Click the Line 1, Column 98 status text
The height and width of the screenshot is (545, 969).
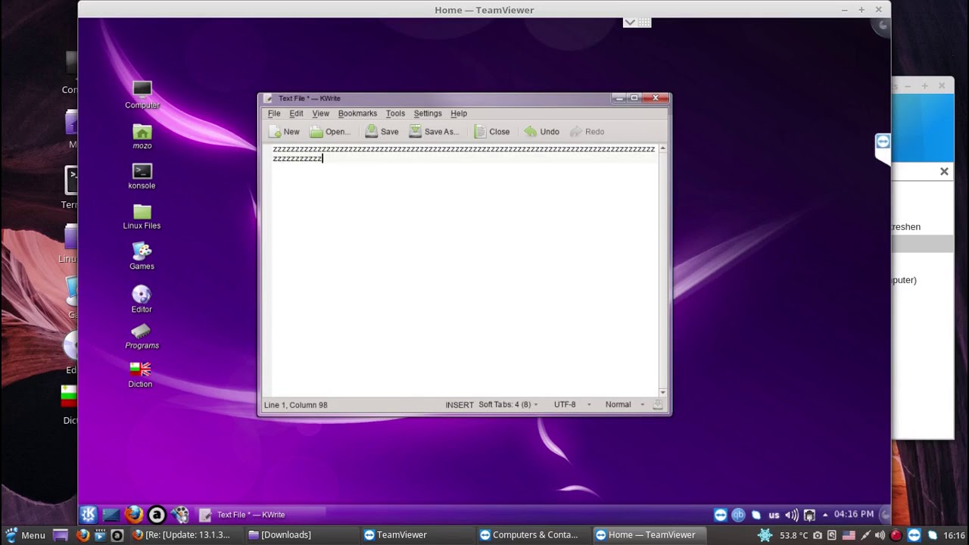click(296, 405)
